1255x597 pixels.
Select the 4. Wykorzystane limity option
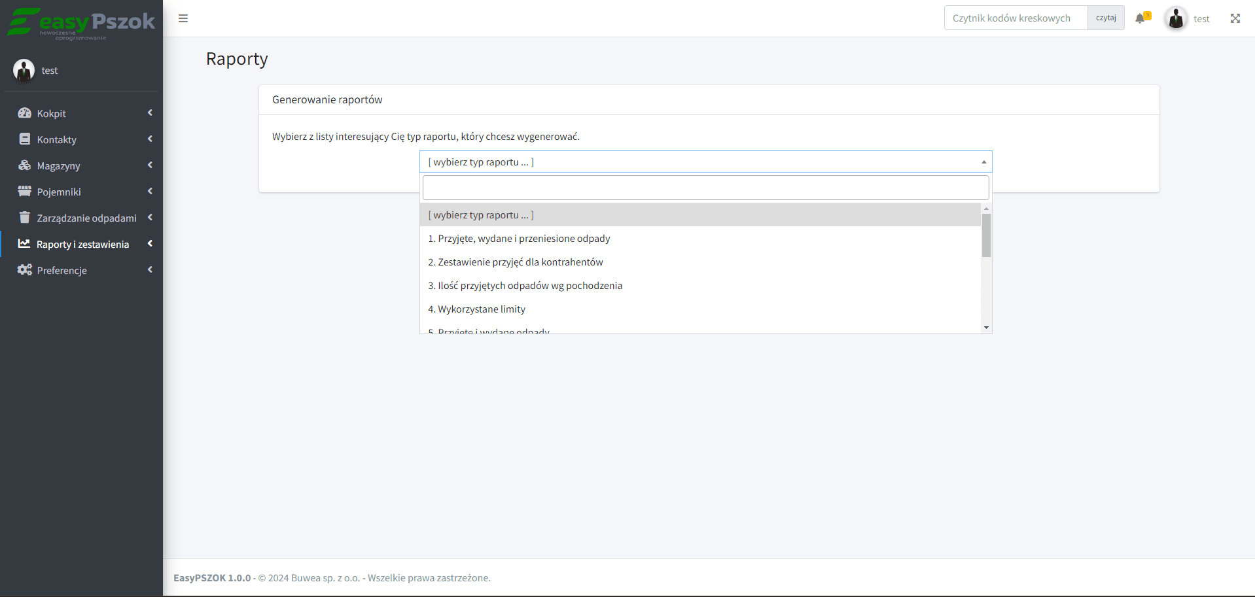[476, 309]
